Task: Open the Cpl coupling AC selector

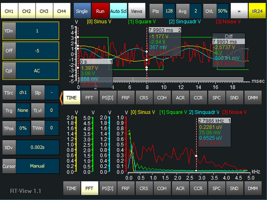Action: coord(37,71)
